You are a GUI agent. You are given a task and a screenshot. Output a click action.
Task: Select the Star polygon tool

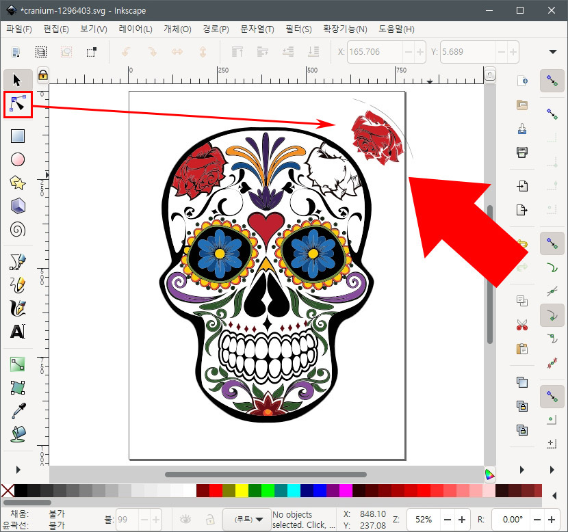pos(18,183)
